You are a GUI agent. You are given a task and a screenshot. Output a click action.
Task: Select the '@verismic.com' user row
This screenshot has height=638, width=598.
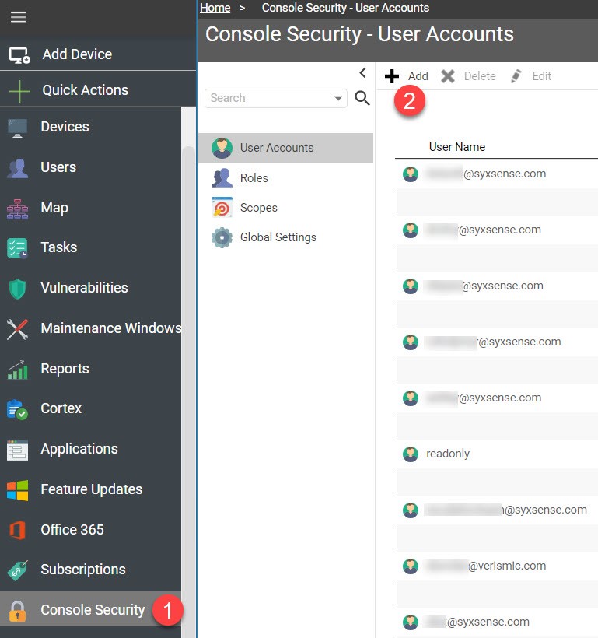(496, 566)
